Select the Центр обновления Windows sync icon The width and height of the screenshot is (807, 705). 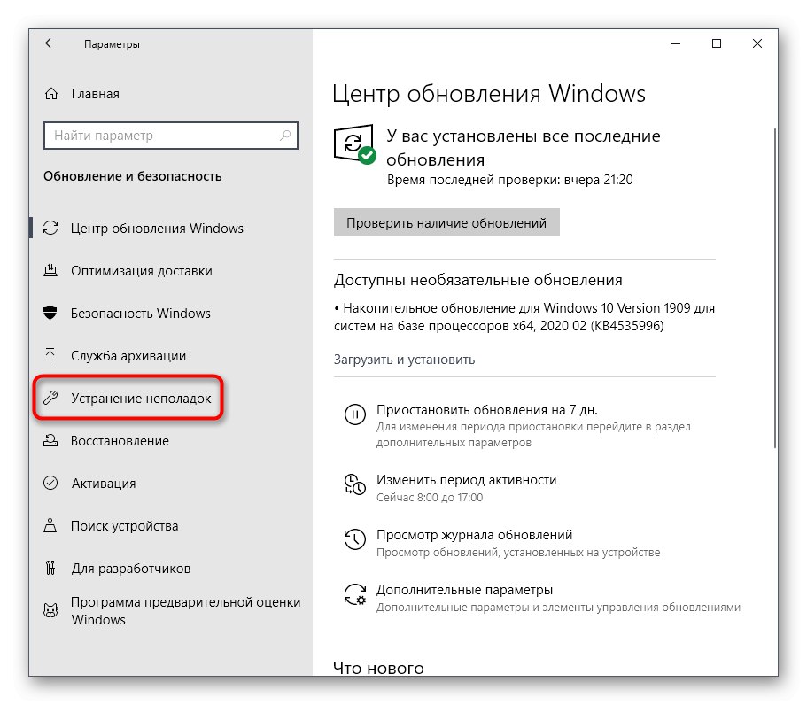tap(50, 228)
